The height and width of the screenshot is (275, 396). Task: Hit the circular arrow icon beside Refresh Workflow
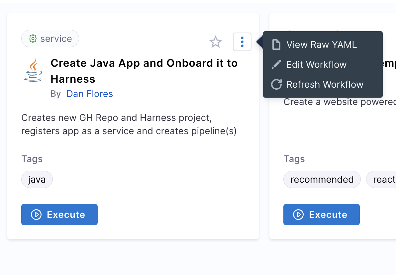click(x=276, y=84)
